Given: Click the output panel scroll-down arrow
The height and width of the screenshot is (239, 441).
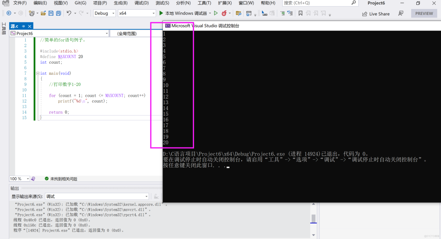Looking at the screenshot, I should 313,235.
